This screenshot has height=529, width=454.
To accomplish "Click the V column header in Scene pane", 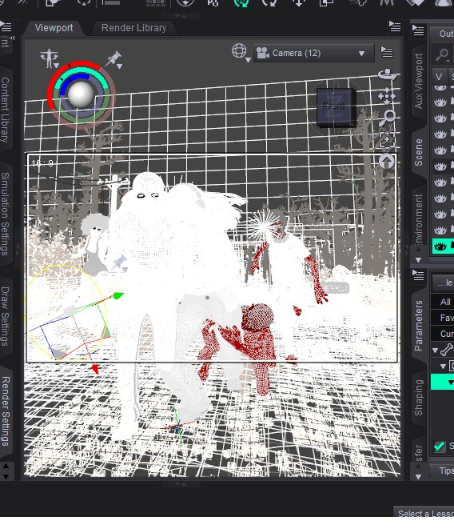I will [439, 77].
